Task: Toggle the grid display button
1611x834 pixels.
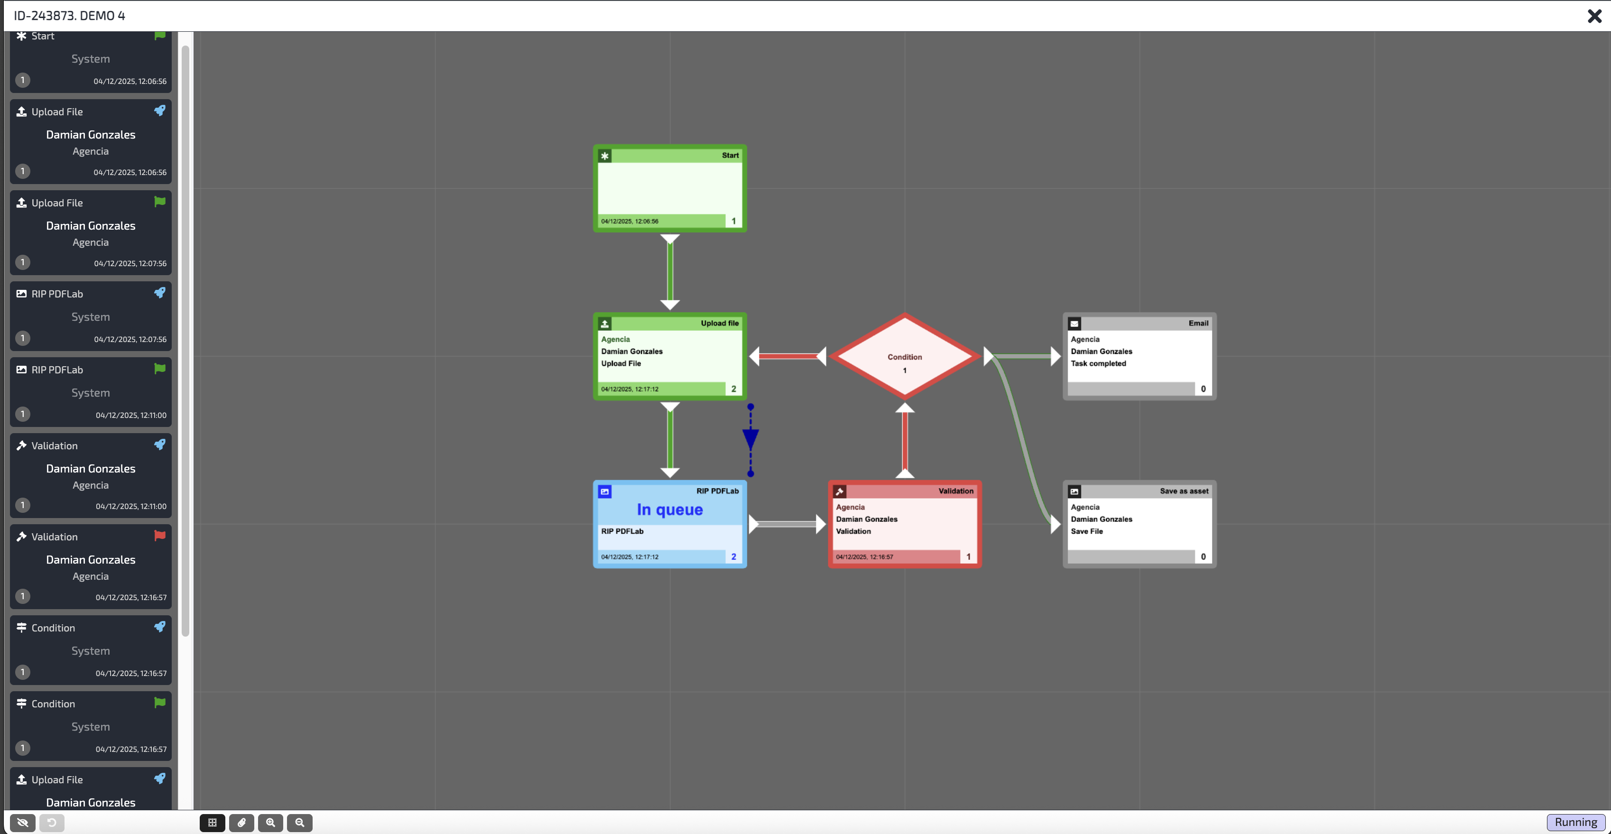Action: (x=212, y=822)
